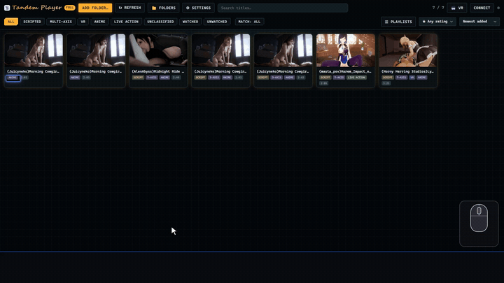Click the AlenAbyss Midnight Ride title
Viewport: 504px width, 283px height.
coord(157,71)
